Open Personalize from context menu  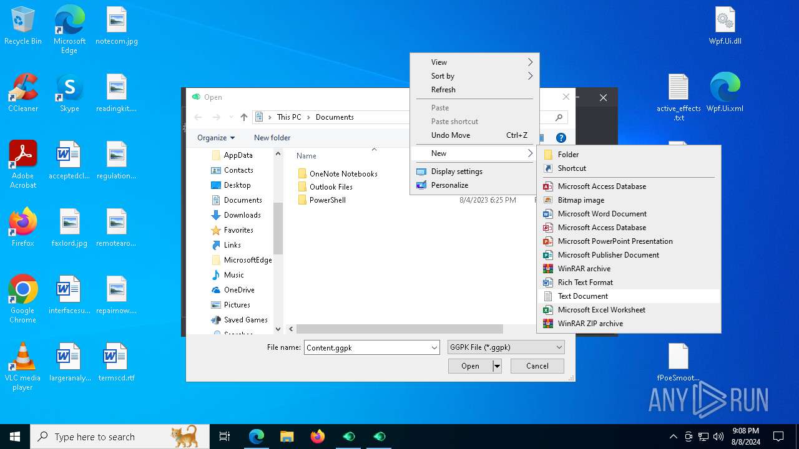click(474, 185)
